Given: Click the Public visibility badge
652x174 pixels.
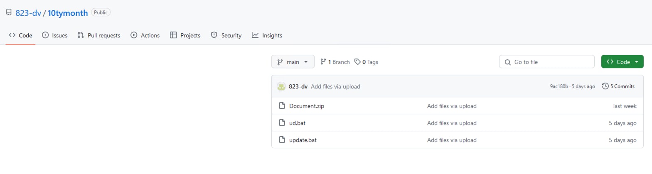Looking at the screenshot, I should pos(101,12).
